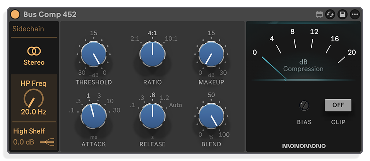370x161 pixels.
Task: Click the Threshold knob
Action: click(93, 54)
